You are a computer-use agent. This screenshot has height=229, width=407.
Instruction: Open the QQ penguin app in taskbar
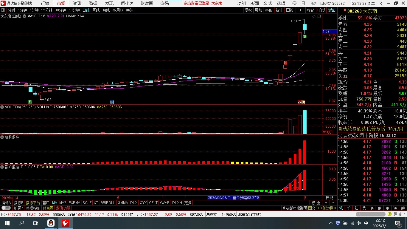coord(51,223)
